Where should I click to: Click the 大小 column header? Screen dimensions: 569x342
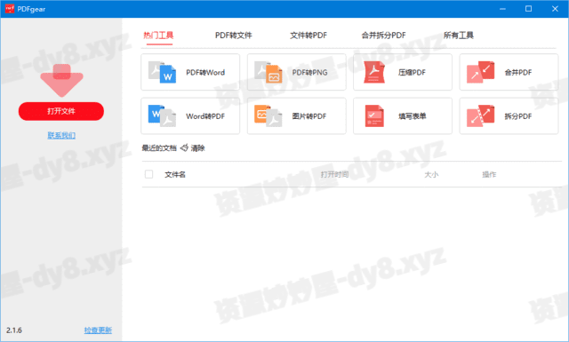coord(431,174)
